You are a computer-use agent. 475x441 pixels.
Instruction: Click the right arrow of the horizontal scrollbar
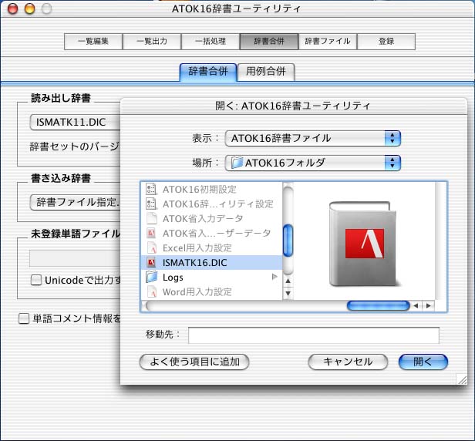click(x=429, y=305)
